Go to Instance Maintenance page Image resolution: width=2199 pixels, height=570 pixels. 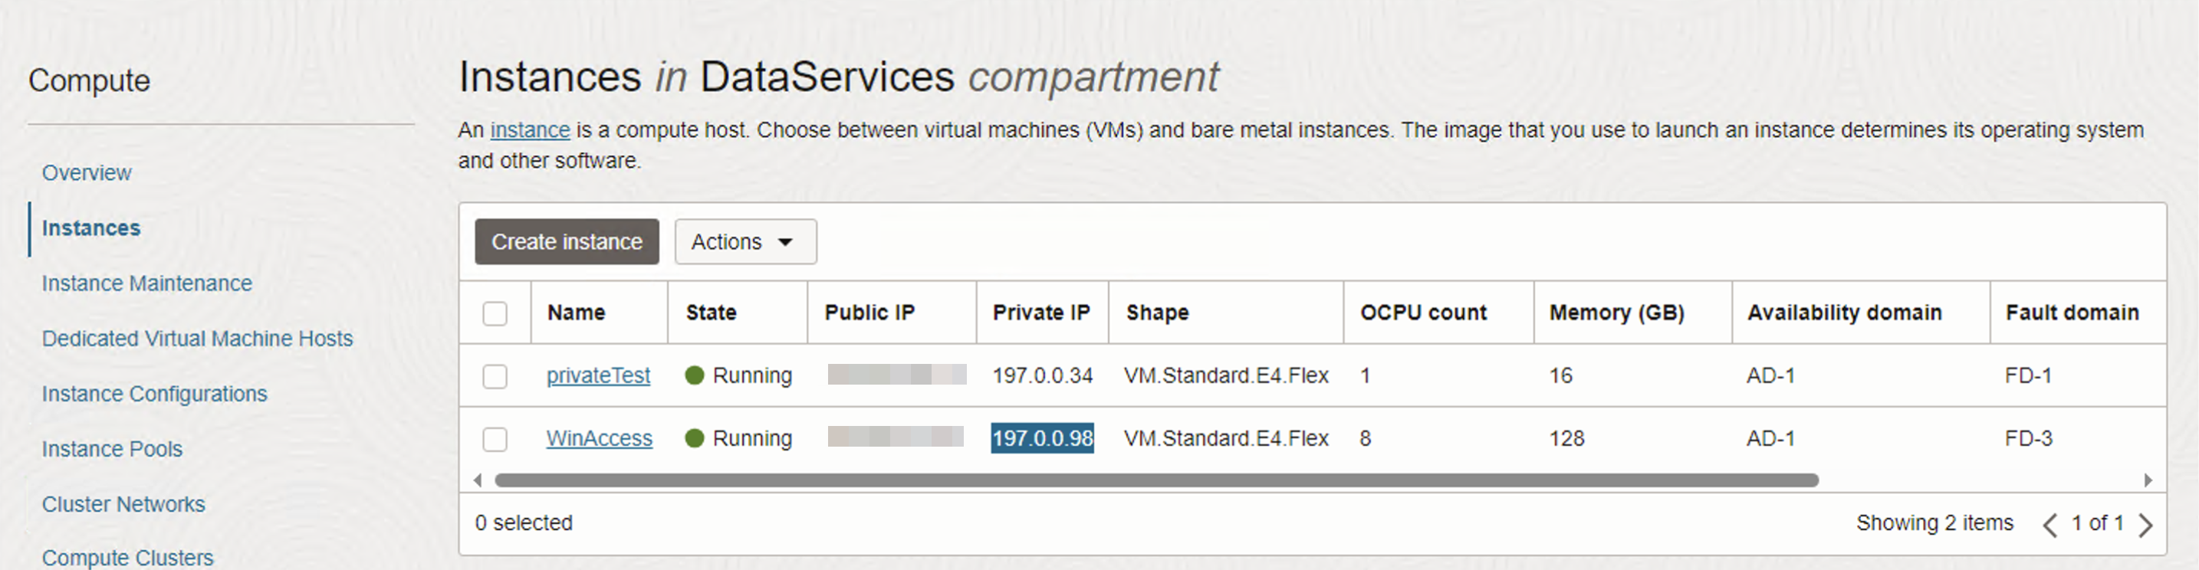(146, 283)
